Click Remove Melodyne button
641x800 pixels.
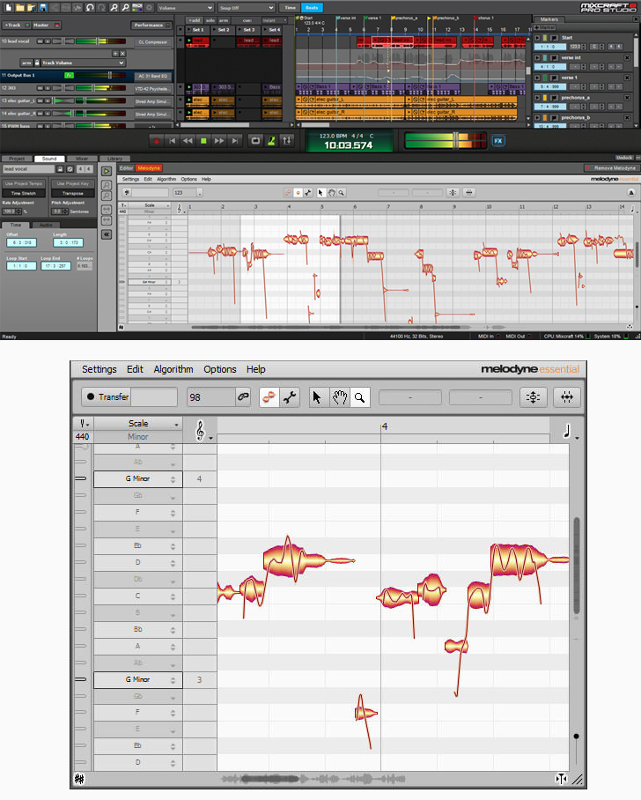pyautogui.click(x=611, y=168)
